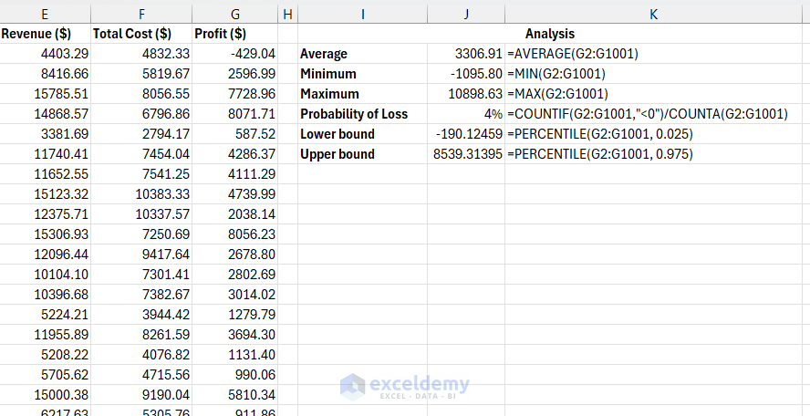The image size is (810, 416).
Task: Select column E header
Action: click(x=46, y=14)
